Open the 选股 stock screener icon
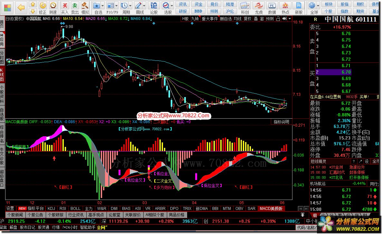 (167, 8)
